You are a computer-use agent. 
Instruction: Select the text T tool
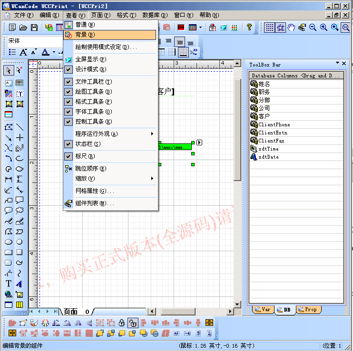coord(9,284)
